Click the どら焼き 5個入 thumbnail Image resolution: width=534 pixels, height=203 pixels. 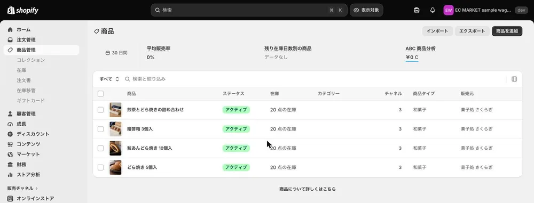click(x=115, y=167)
